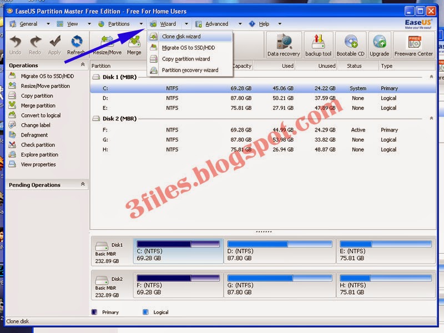This screenshot has width=444, height=333.
Task: Click the Disk1 drive icon in map
Action: [x=102, y=245]
